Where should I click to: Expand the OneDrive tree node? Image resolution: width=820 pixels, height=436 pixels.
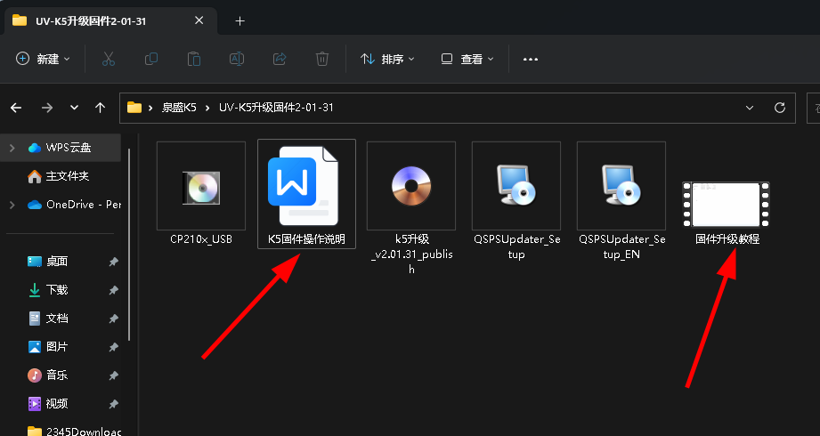click(x=12, y=205)
